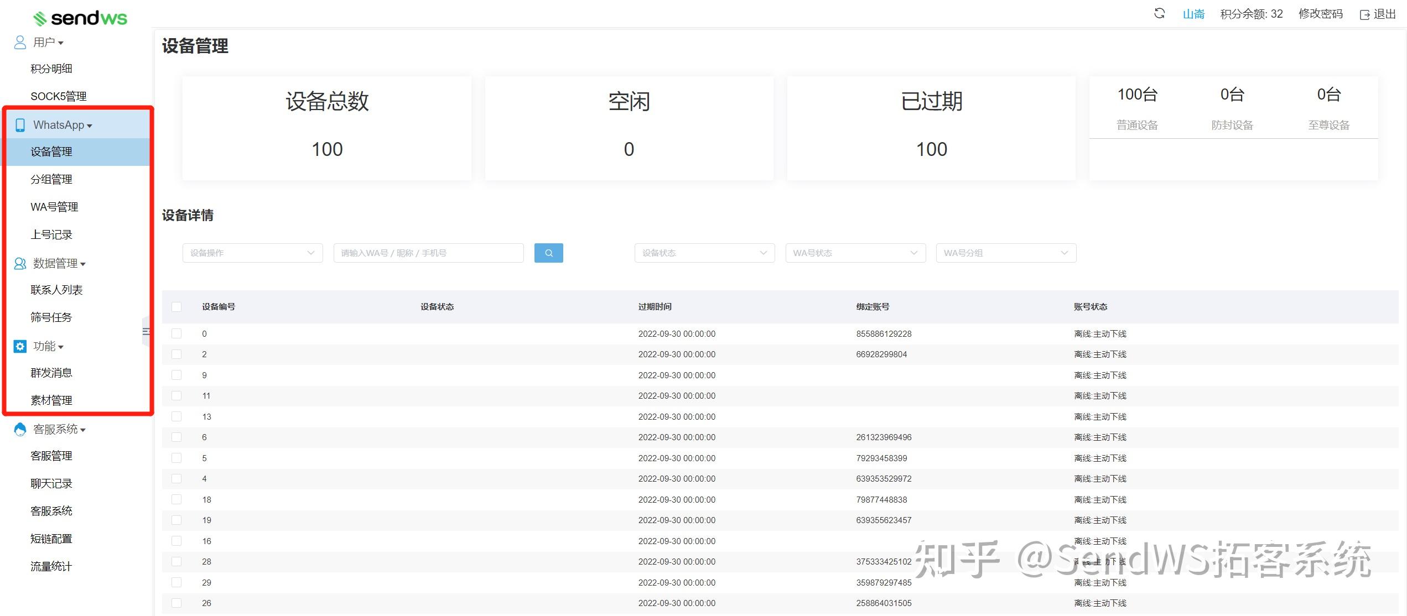Focus the WA号 / 昵称 / 手机号 search field
This screenshot has height=616, width=1407.
[428, 253]
